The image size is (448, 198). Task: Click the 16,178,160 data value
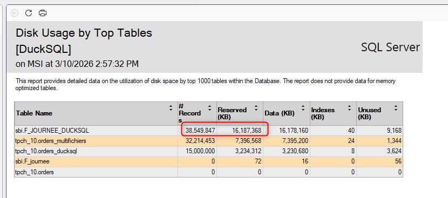294,131
